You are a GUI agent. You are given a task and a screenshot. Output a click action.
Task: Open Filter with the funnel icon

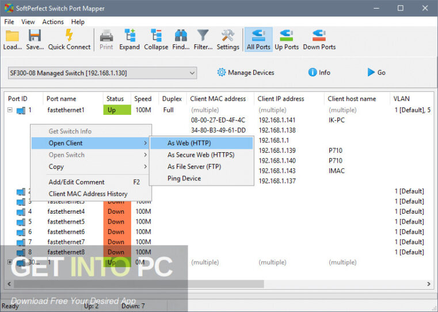[x=203, y=36]
